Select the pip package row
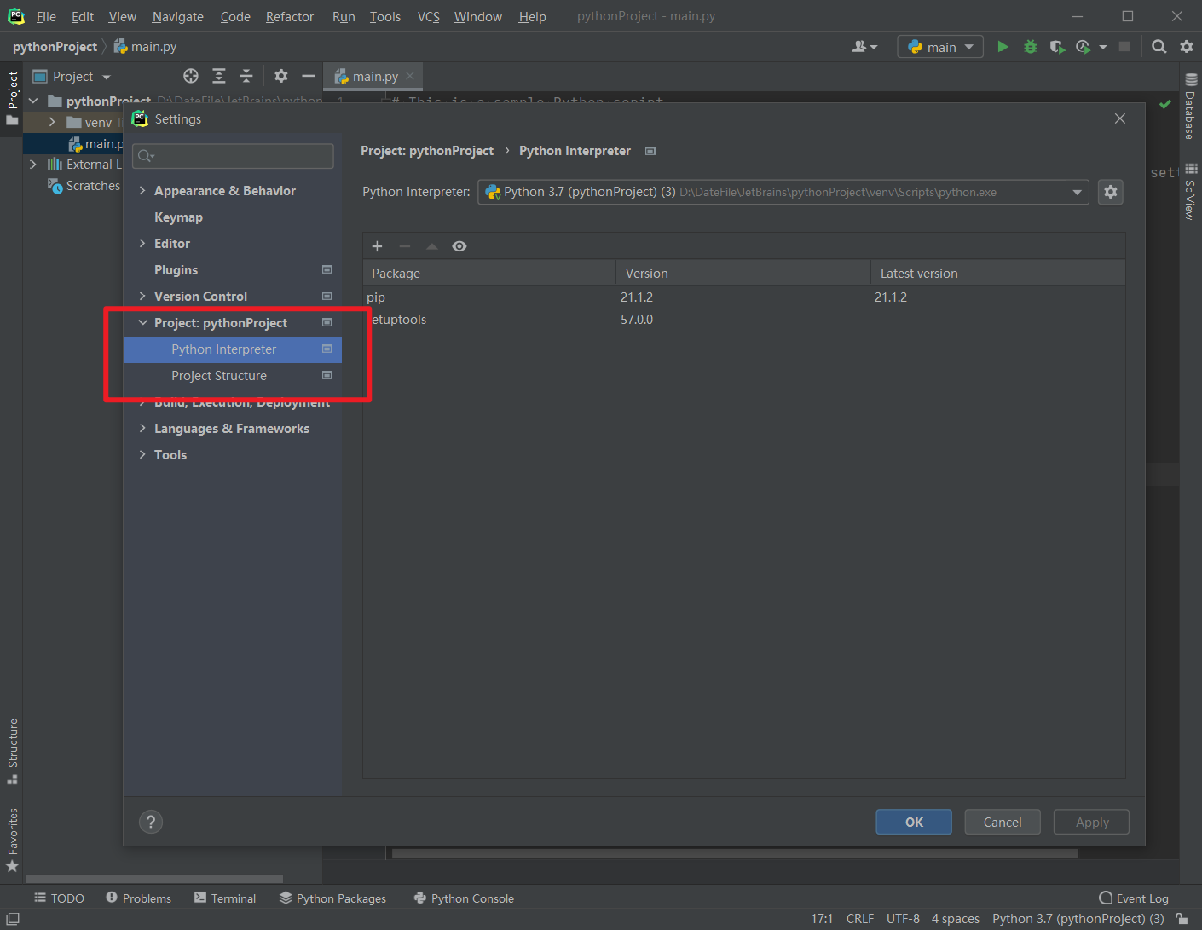This screenshot has height=930, width=1202. click(743, 297)
